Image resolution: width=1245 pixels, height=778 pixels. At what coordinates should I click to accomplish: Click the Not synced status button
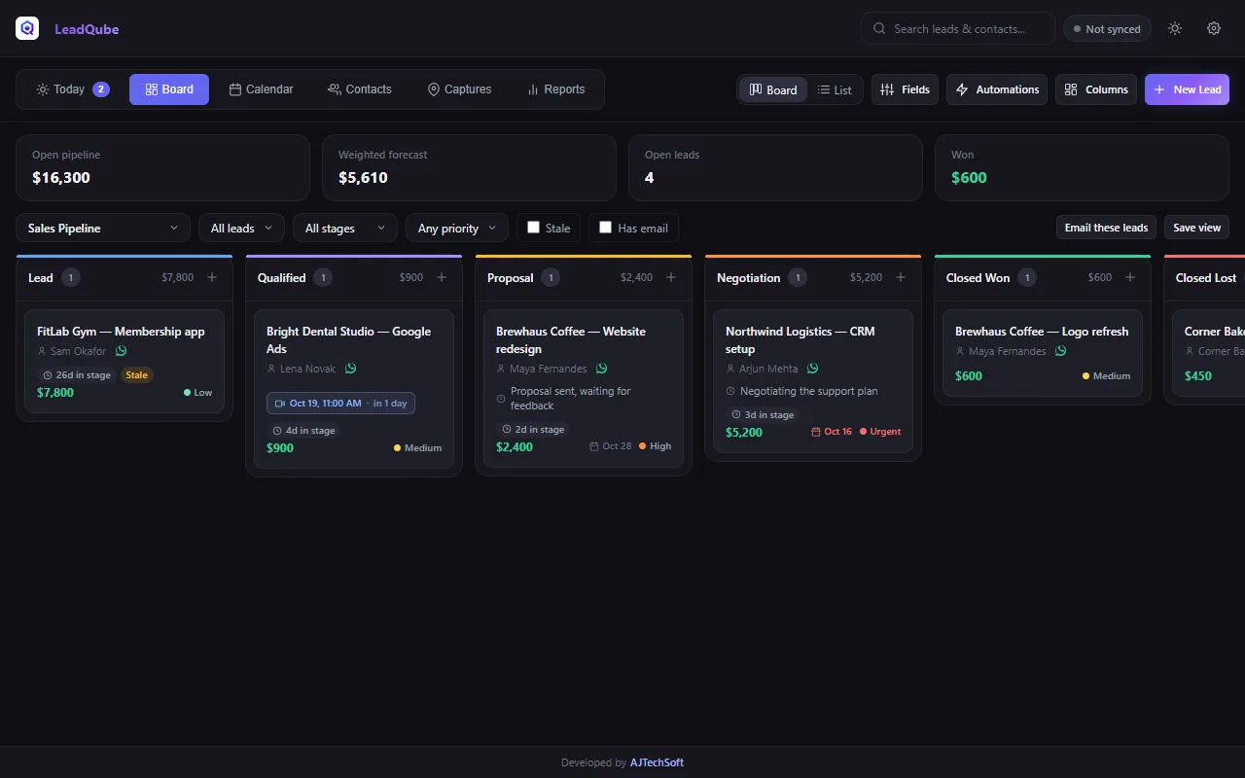1107,29
